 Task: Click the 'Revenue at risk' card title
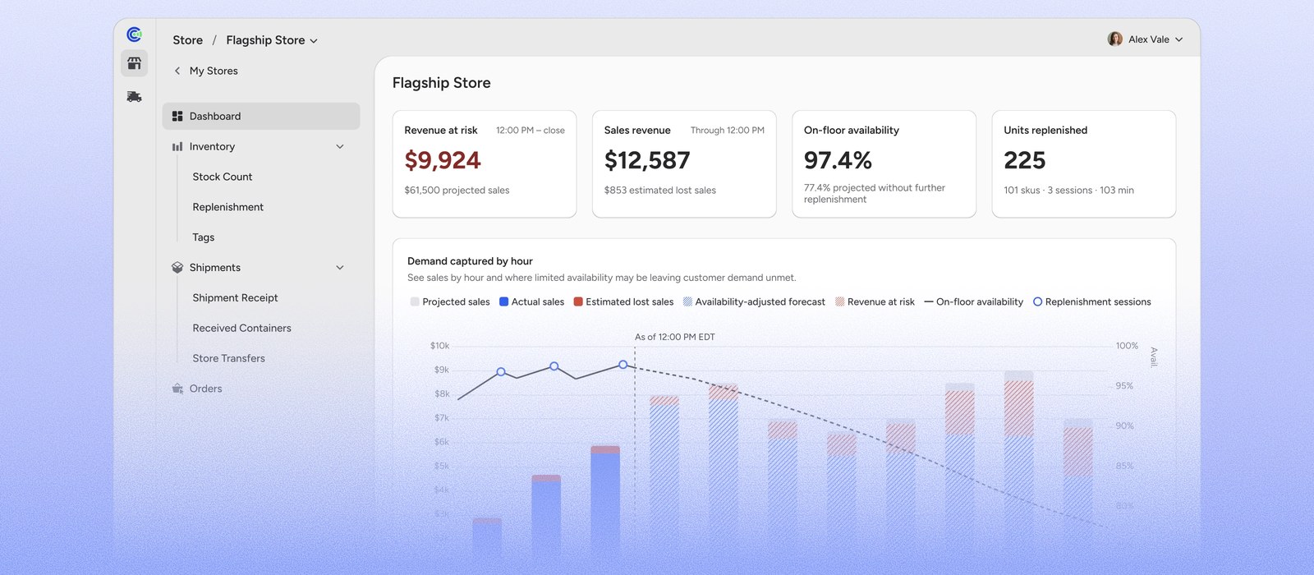441,131
